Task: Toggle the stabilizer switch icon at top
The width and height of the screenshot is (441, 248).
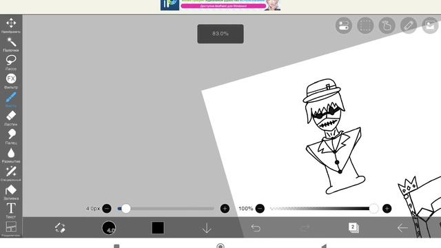Action: 344,25
